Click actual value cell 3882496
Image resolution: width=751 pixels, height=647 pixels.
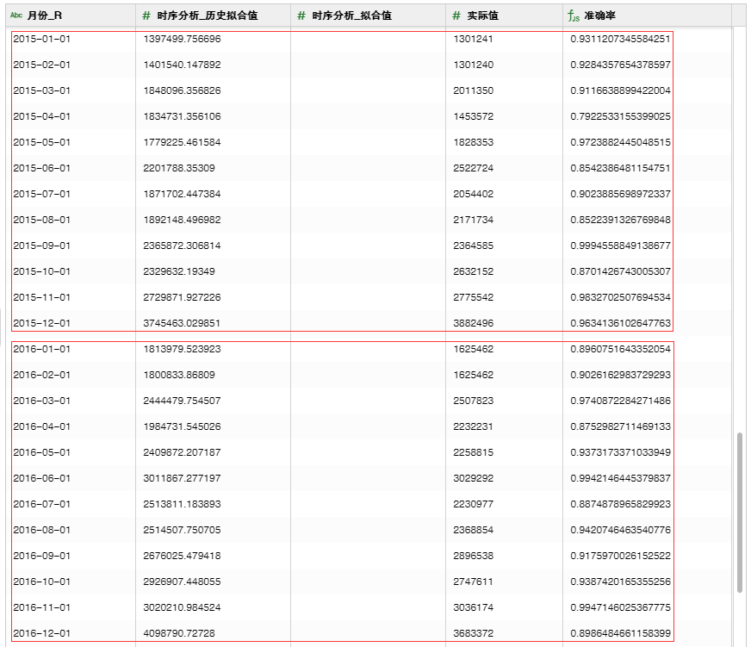473,323
